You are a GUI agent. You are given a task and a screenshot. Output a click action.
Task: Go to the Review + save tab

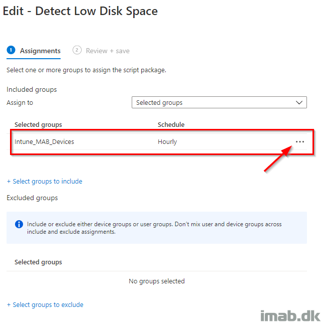108,51
